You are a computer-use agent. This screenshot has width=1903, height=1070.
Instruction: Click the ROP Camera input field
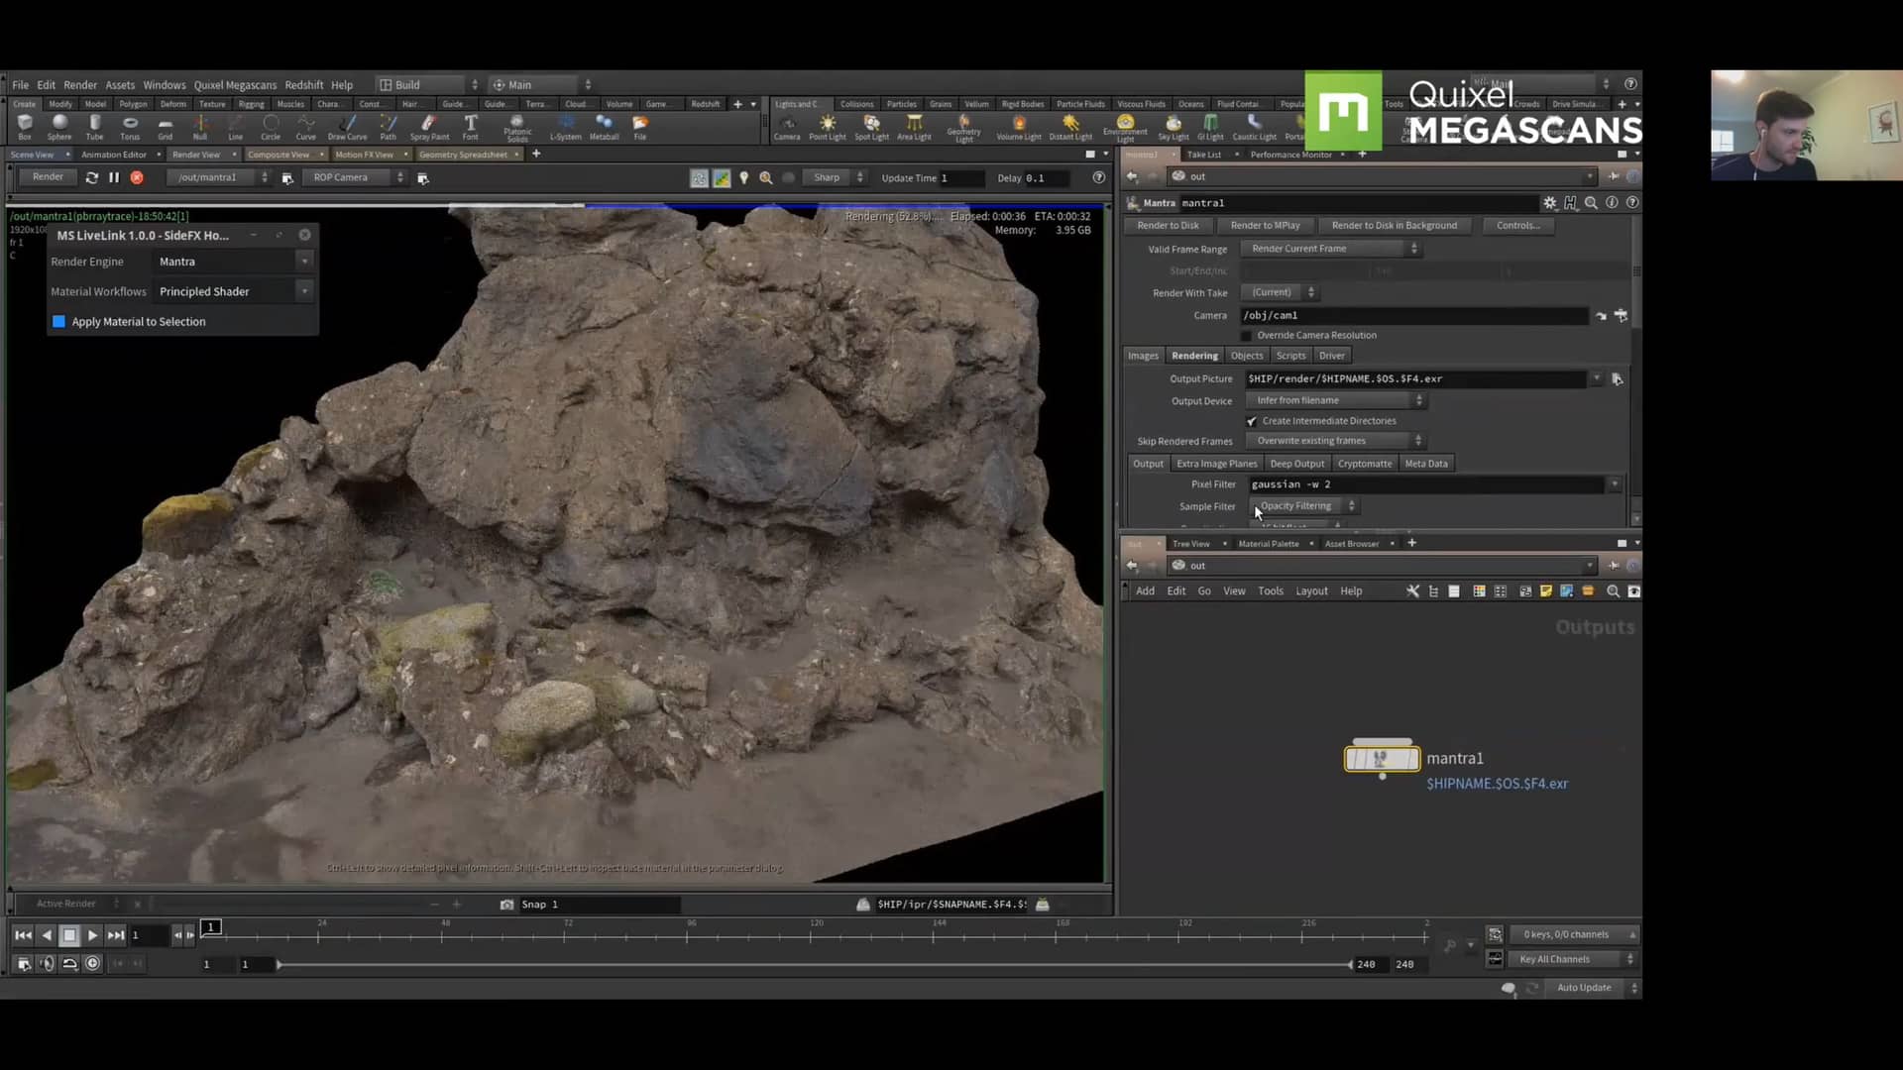[349, 176]
